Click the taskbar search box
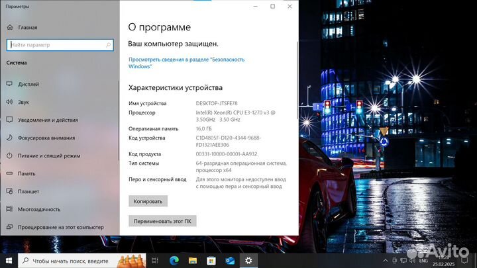Image resolution: width=477 pixels, height=268 pixels. (82, 261)
